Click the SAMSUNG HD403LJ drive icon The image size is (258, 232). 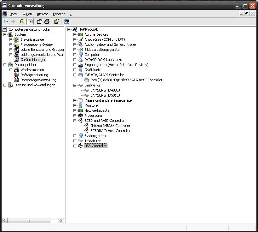pos(87,90)
